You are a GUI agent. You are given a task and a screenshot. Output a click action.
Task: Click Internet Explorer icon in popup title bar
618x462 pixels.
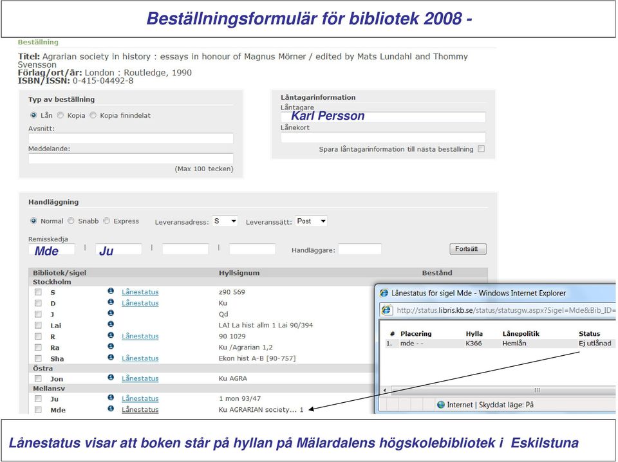(x=384, y=293)
